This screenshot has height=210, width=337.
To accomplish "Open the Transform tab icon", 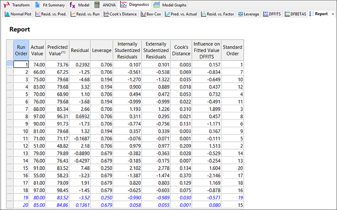I will (7, 5).
